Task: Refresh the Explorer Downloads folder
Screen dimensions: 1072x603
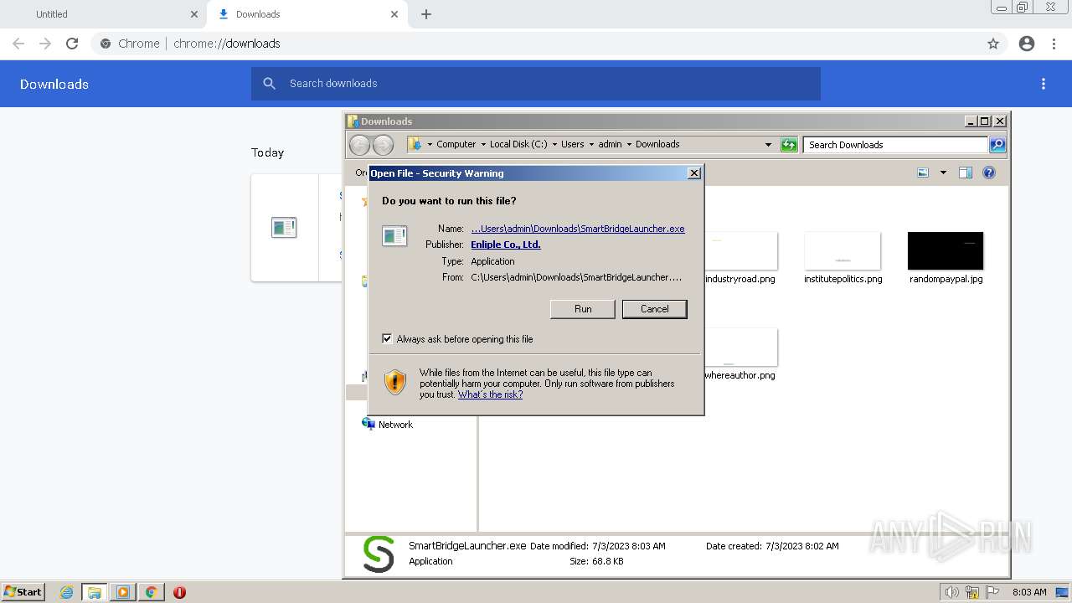Action: 789,145
